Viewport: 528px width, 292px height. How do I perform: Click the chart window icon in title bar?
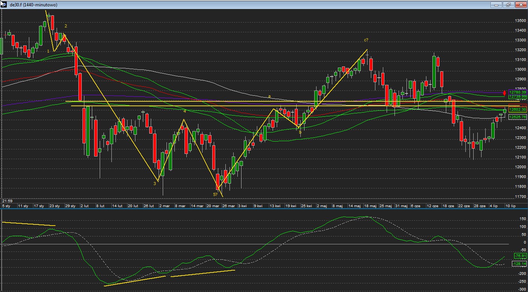click(x=3, y=4)
